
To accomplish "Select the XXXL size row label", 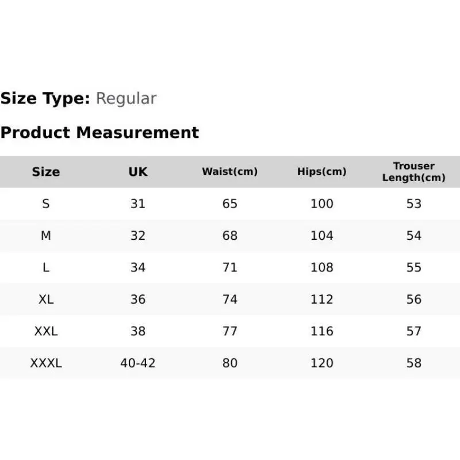I will pyautogui.click(x=46, y=363).
